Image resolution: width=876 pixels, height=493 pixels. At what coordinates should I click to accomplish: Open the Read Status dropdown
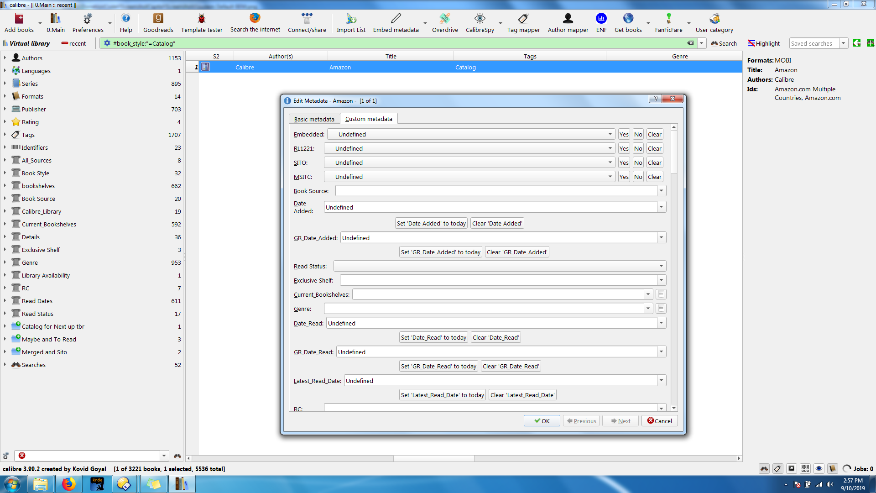[x=661, y=266]
